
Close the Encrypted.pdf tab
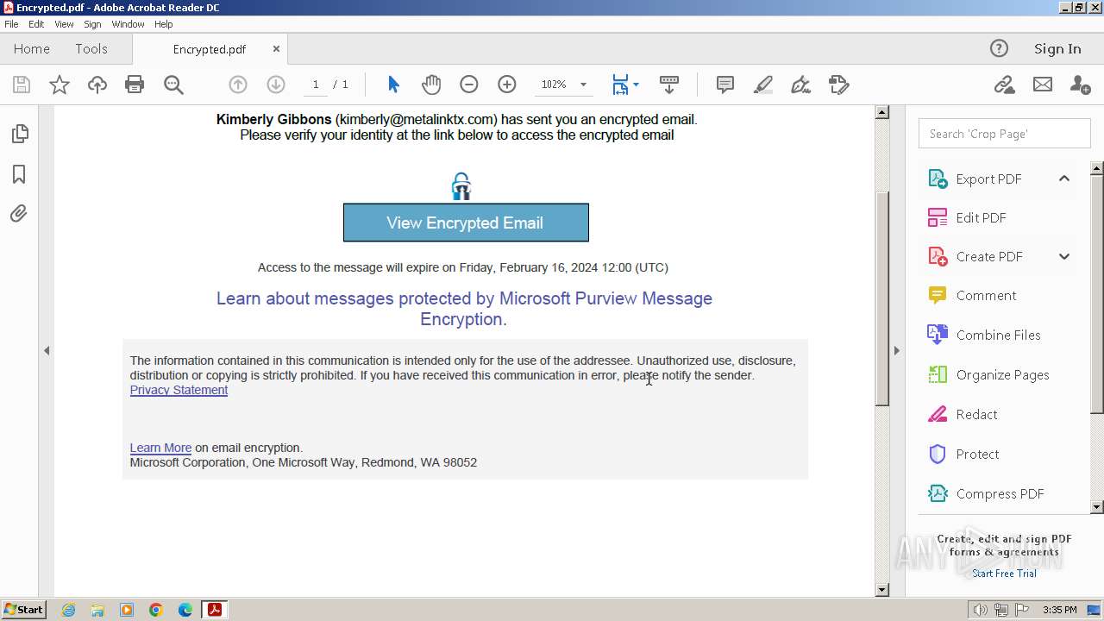tap(276, 49)
